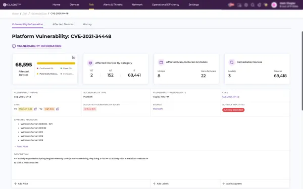Click the Affected Devices By Category icon
Image resolution: width=303 pixels, height=189 pixels.
[90, 63]
